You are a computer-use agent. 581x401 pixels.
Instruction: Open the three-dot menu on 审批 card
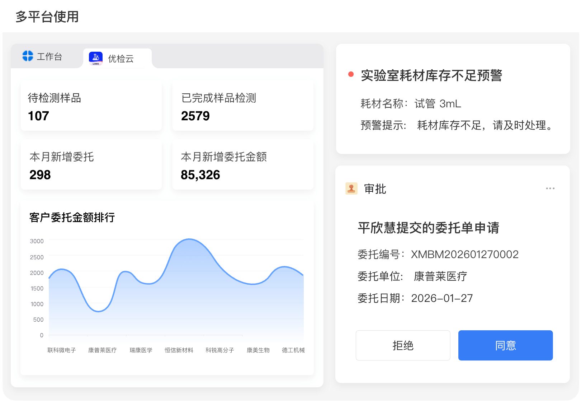[x=550, y=188]
